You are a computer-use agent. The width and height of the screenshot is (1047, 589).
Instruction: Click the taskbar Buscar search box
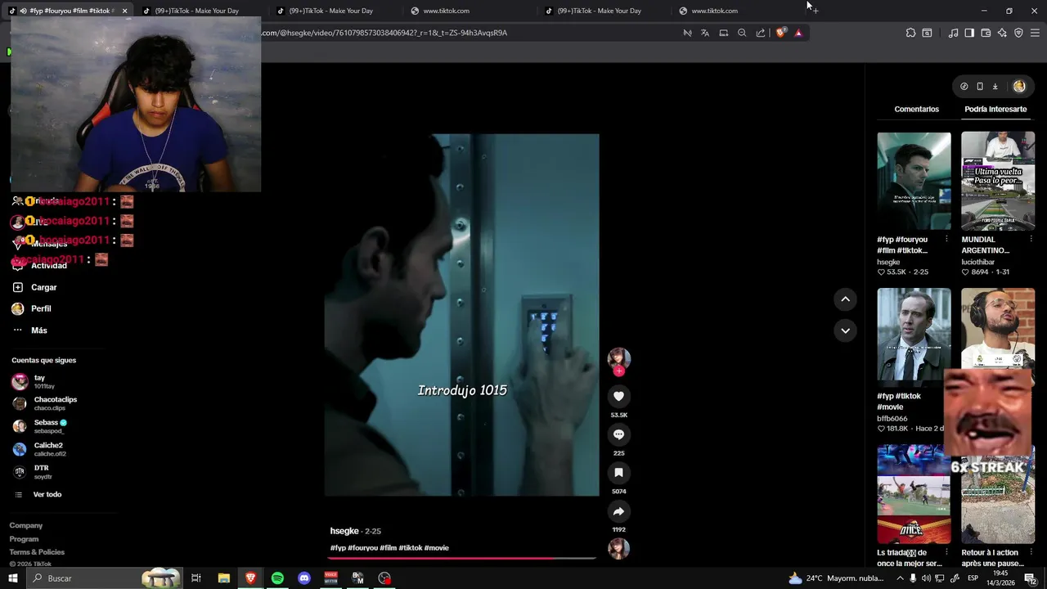(x=105, y=578)
